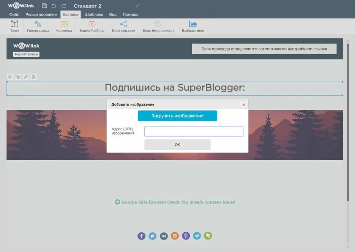Add the Блок безопасность element

158,26
